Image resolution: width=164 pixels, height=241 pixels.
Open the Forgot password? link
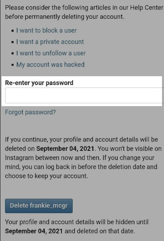(x=30, y=112)
